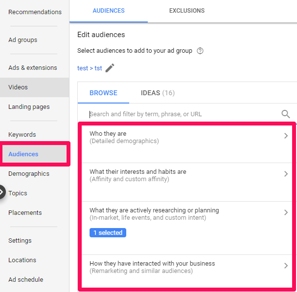Expand What their interests and habits are

click(x=286, y=174)
